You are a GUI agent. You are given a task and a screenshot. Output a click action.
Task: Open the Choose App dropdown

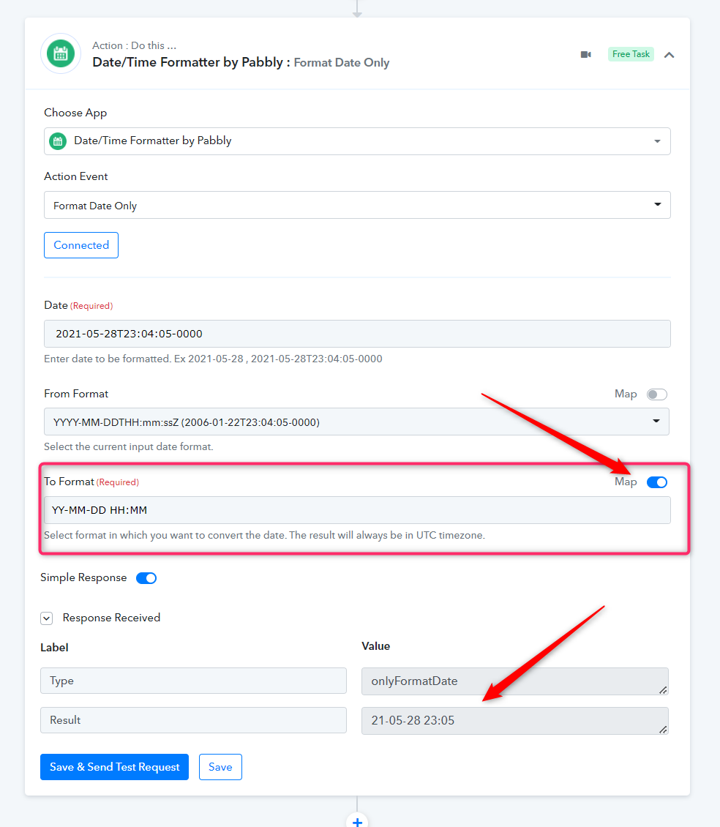pos(357,141)
